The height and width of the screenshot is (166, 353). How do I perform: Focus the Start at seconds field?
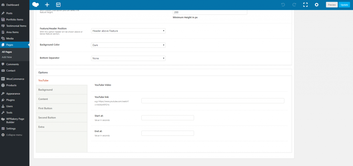(168, 118)
